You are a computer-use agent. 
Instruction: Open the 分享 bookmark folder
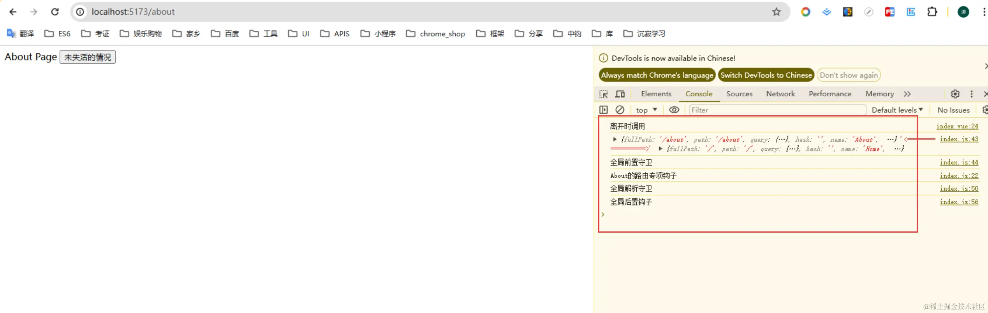click(x=529, y=34)
